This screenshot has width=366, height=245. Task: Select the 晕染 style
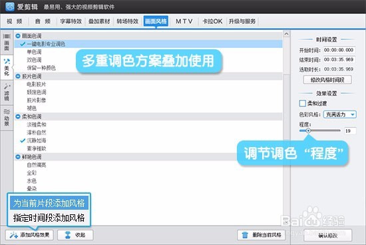tap(32, 188)
